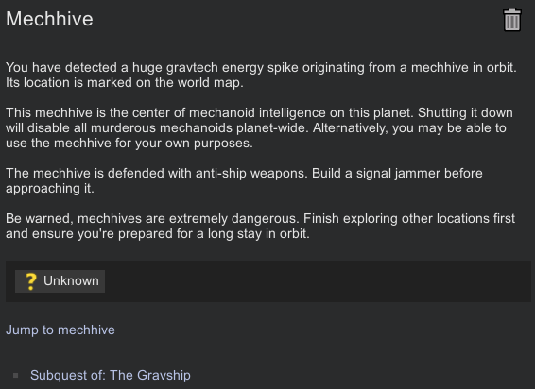
Task: Select the sentence about the gravtech energy spike
Action: [x=261, y=67]
